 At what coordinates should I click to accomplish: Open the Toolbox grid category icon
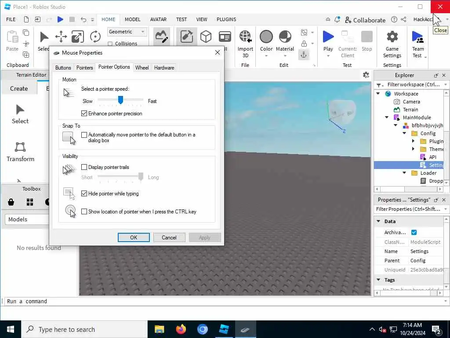(x=30, y=202)
